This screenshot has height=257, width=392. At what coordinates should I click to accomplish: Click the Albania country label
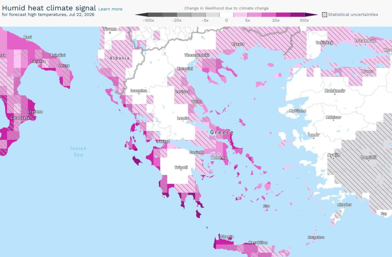pos(119,58)
